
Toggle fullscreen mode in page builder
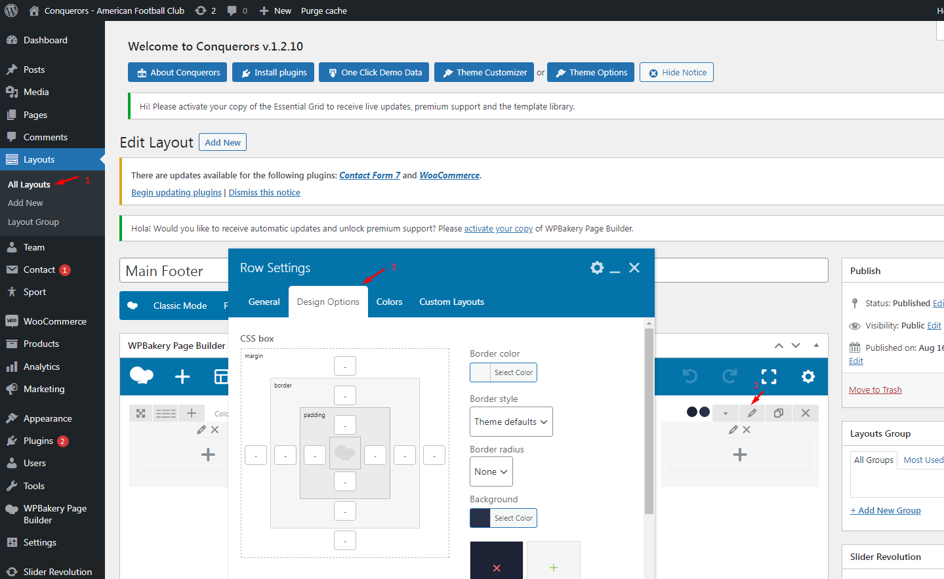769,376
